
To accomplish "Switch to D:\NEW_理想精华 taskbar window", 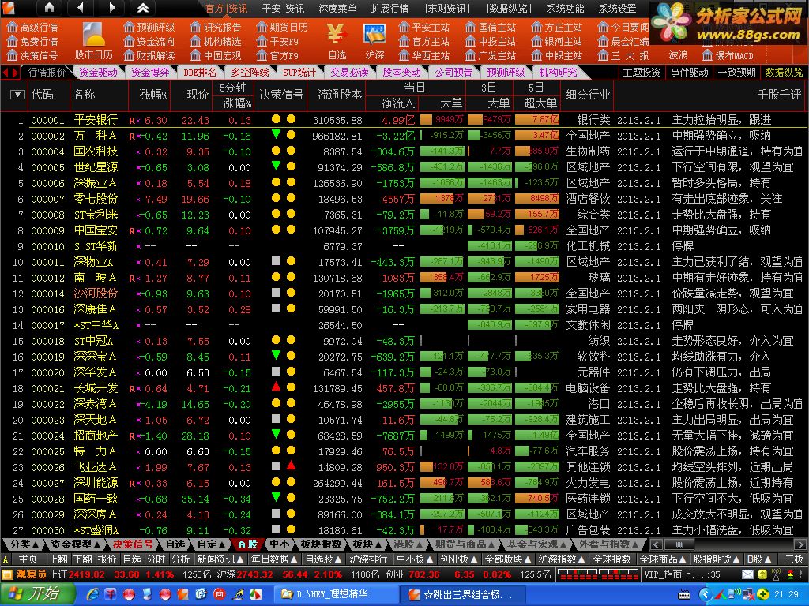I will tap(336, 594).
